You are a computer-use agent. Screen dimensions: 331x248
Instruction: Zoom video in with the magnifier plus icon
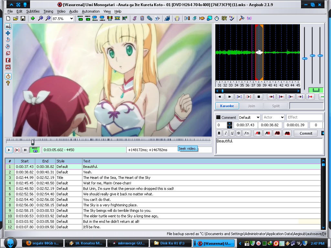tap(40, 18)
